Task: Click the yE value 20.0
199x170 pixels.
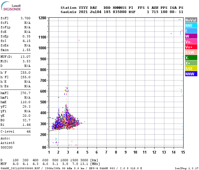Action: tap(26, 116)
